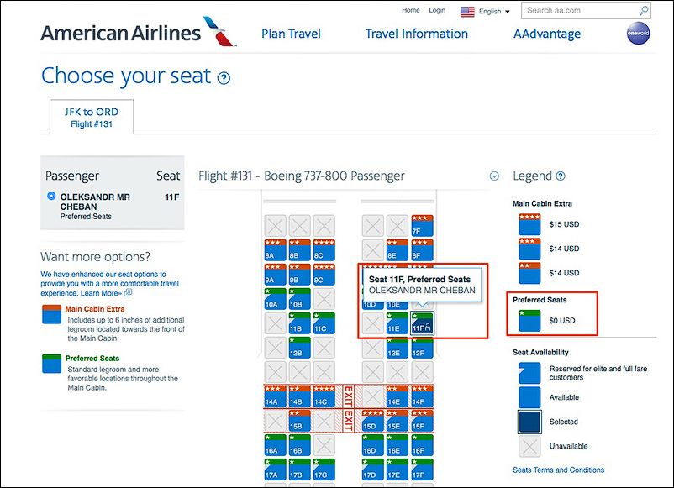The image size is (674, 488).
Task: Click the Login link
Action: pyautogui.click(x=437, y=10)
